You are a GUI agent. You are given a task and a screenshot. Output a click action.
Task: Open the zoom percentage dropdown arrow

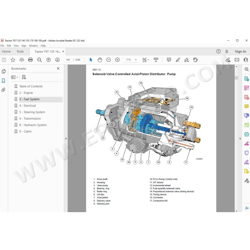pos(136,60)
